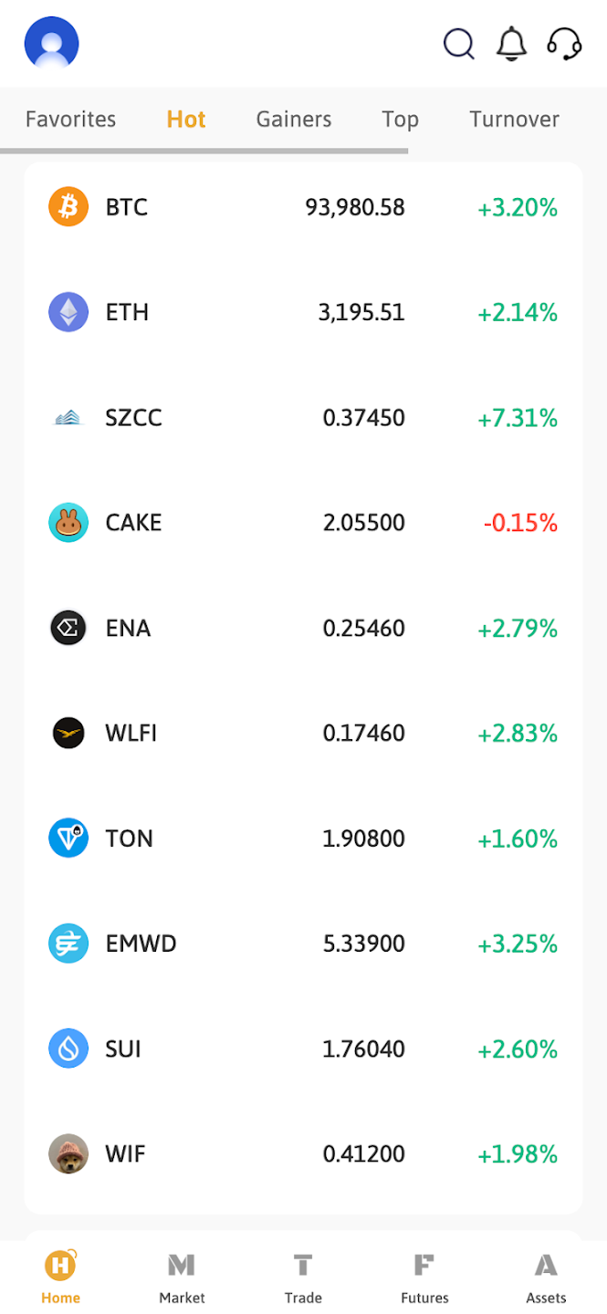The width and height of the screenshot is (607, 1314).
Task: Open Trade in bottom navigation
Action: pyautogui.click(x=303, y=1277)
